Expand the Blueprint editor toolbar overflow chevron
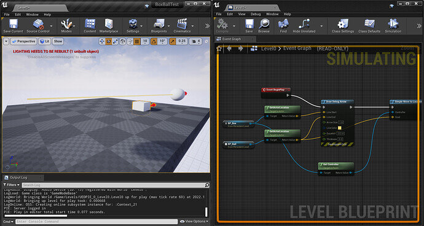 419,26
